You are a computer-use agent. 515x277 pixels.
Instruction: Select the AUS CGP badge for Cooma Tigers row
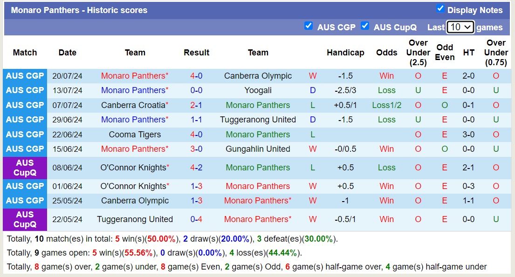[25, 135]
